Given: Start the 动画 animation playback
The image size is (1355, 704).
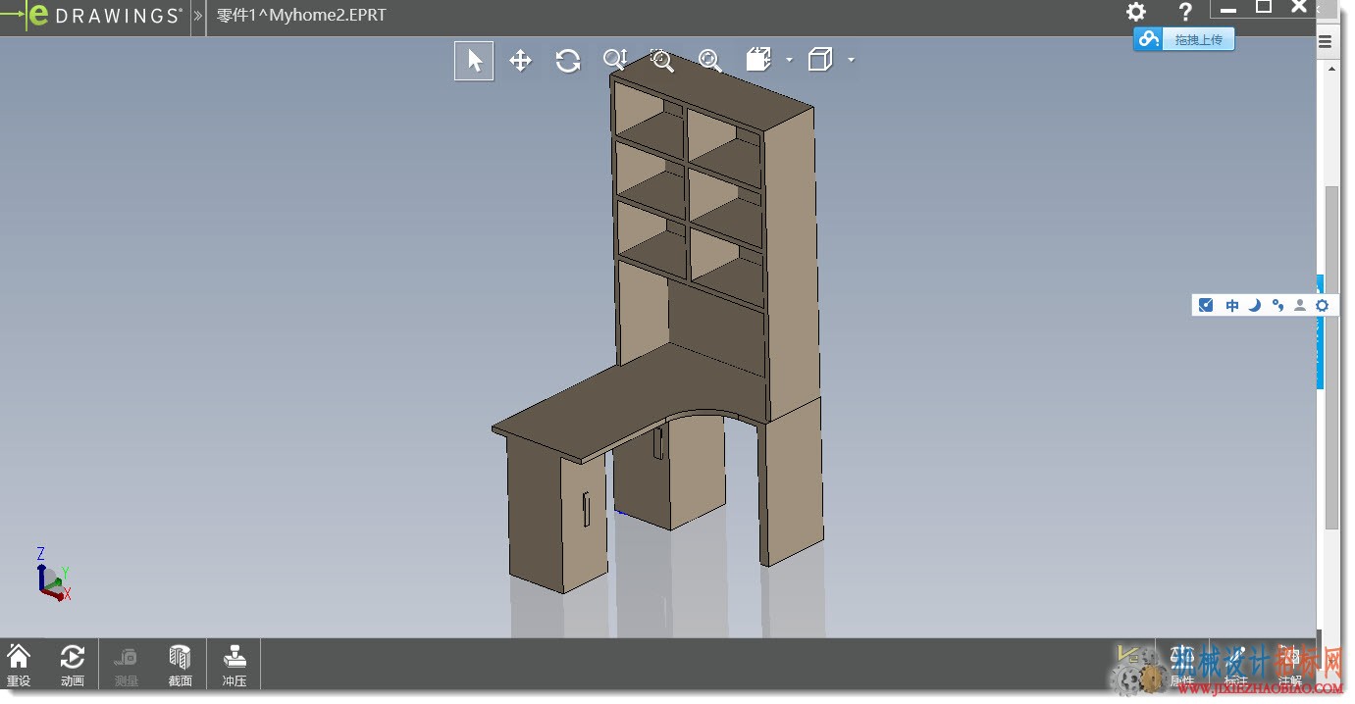Looking at the screenshot, I should [x=73, y=665].
